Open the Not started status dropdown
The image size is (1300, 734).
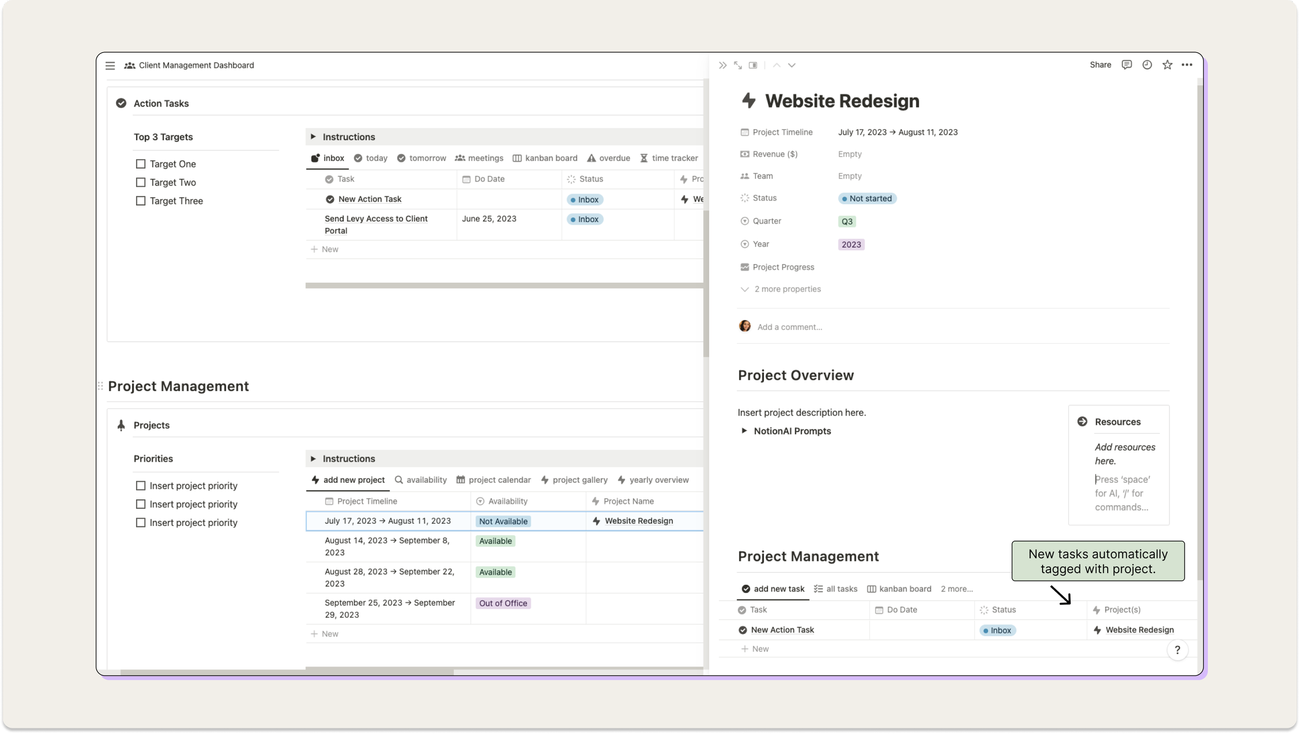[867, 198]
